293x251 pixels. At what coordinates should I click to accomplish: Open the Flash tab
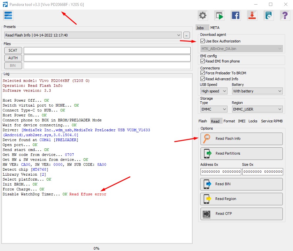pyautogui.click(x=202, y=121)
